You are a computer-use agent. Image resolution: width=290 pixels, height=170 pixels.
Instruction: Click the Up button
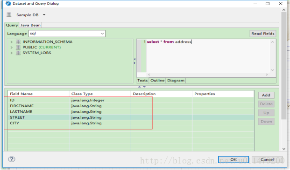tap(266, 113)
